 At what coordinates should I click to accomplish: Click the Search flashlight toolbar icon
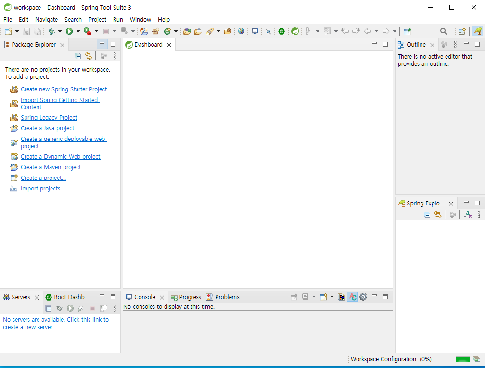pos(210,31)
